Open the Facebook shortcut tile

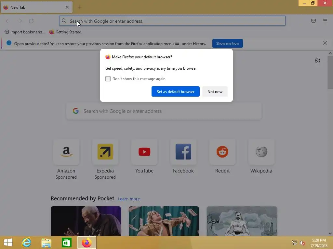click(x=183, y=152)
